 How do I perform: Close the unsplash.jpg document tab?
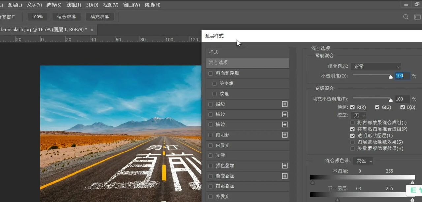click(x=92, y=30)
